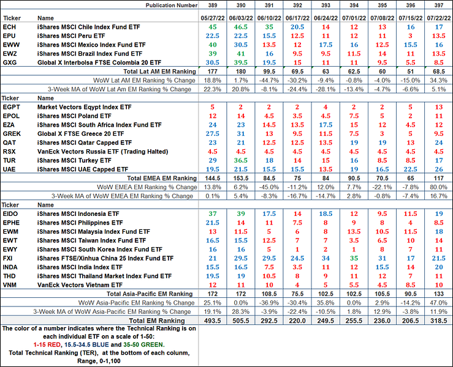The image size is (453, 367).
Task: Click Asia-Pacific total 133 for 07/22/22
Action: 438,294
